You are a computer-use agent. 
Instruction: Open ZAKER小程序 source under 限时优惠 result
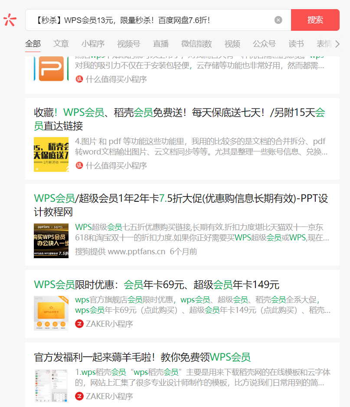tap(109, 324)
